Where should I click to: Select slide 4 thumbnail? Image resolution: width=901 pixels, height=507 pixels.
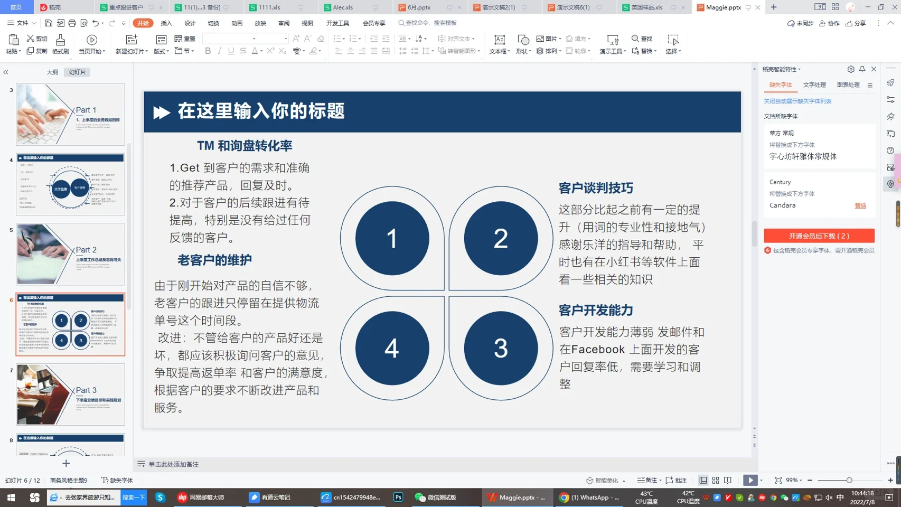(70, 184)
